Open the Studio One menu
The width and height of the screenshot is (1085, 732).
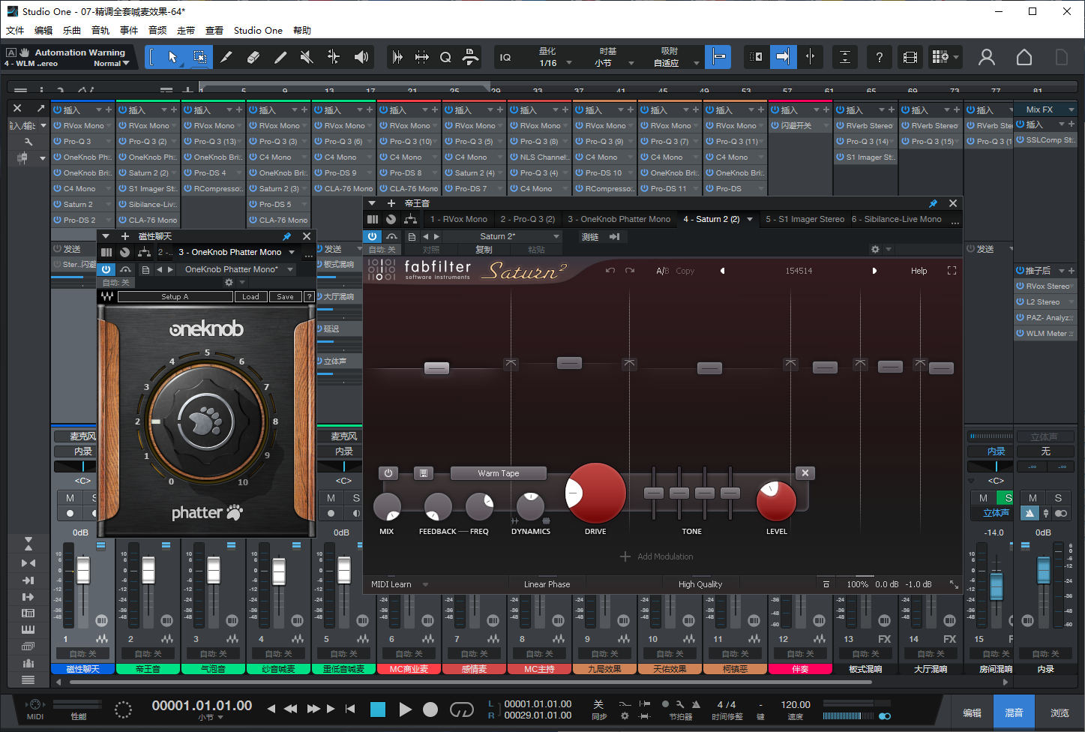click(x=258, y=31)
